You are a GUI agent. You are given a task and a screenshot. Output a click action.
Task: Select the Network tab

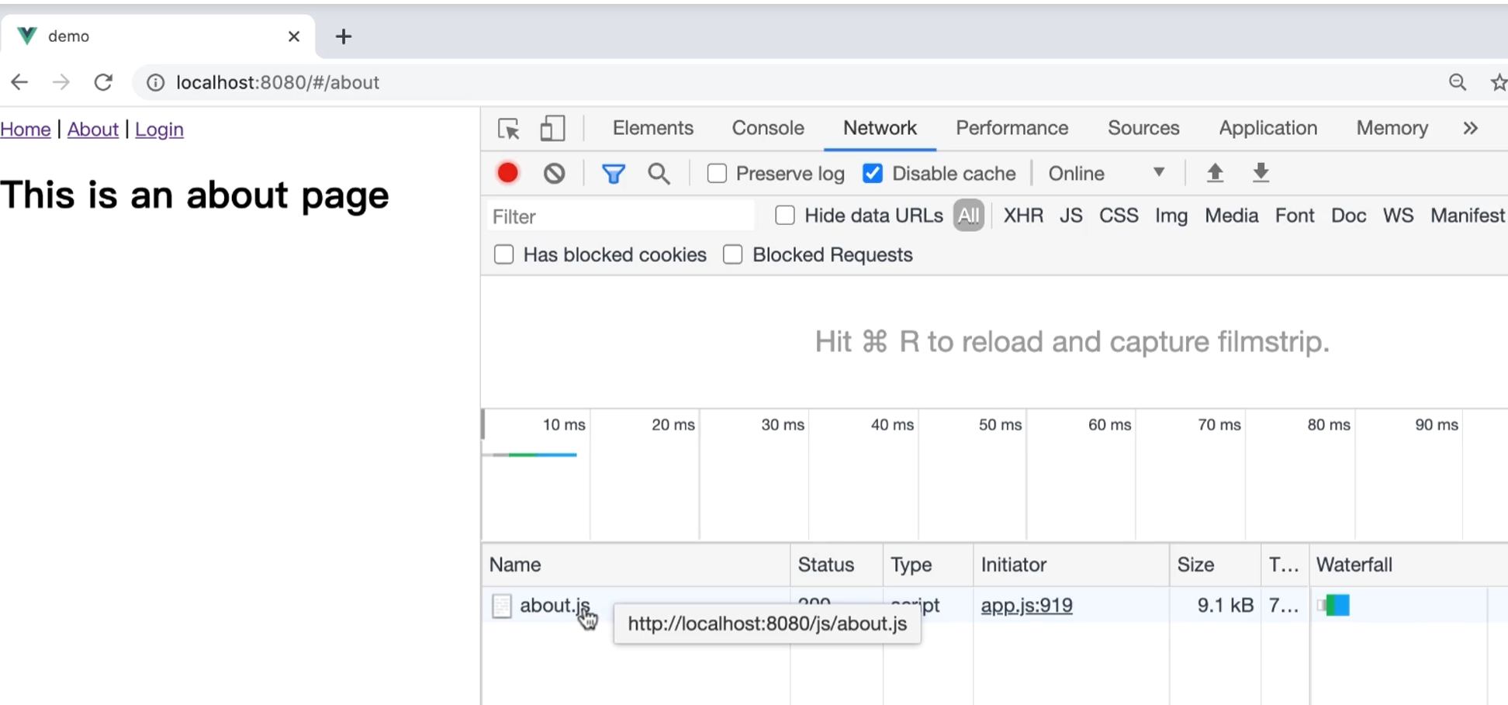coord(880,128)
